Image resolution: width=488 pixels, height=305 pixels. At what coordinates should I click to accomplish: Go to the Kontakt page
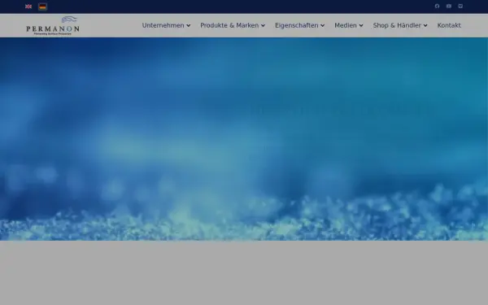[449, 25]
